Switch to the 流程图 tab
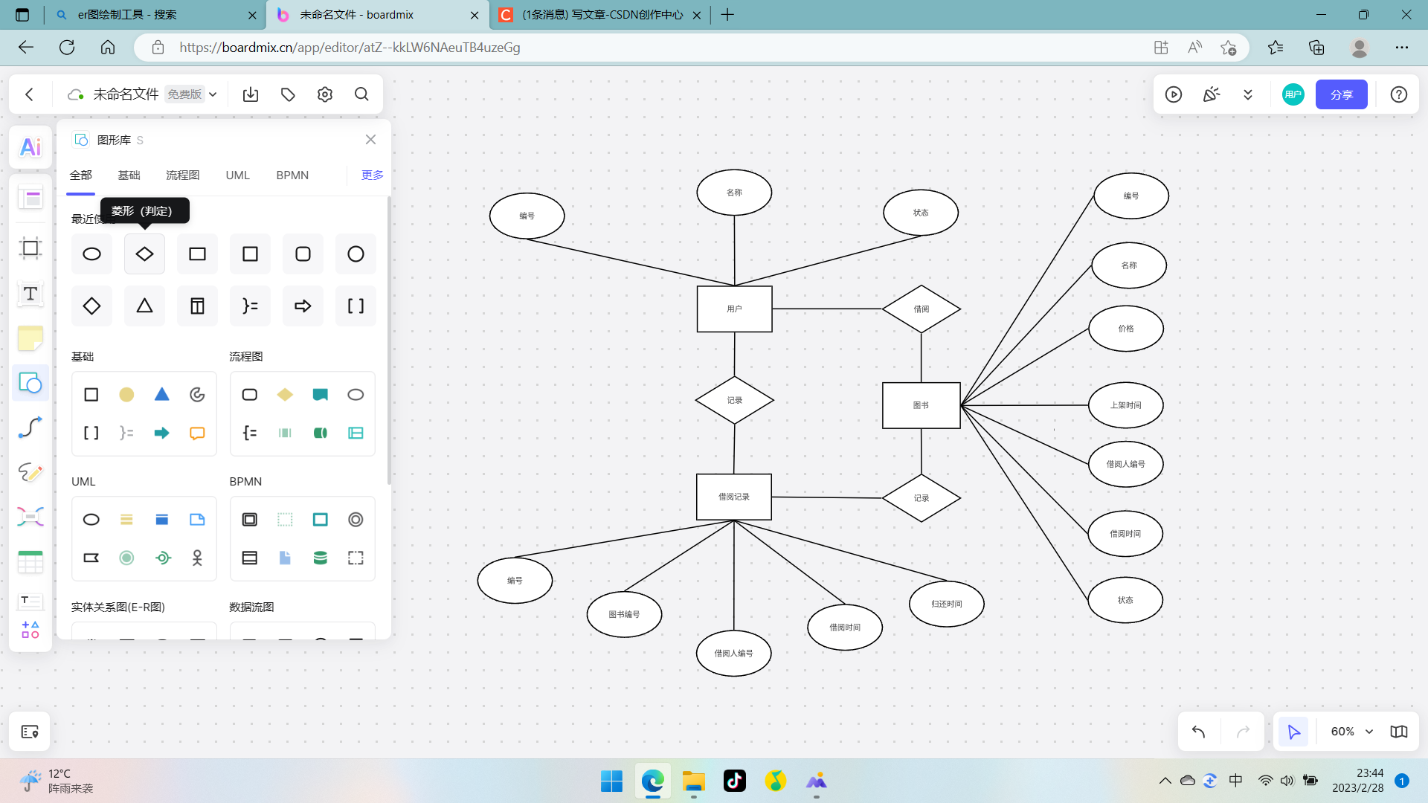This screenshot has width=1428, height=803. coord(182,175)
